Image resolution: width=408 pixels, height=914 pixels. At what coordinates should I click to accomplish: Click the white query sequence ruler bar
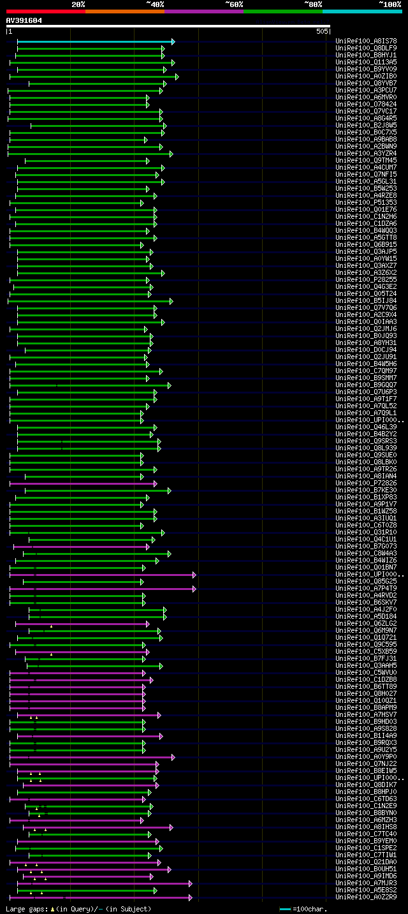pos(168,26)
